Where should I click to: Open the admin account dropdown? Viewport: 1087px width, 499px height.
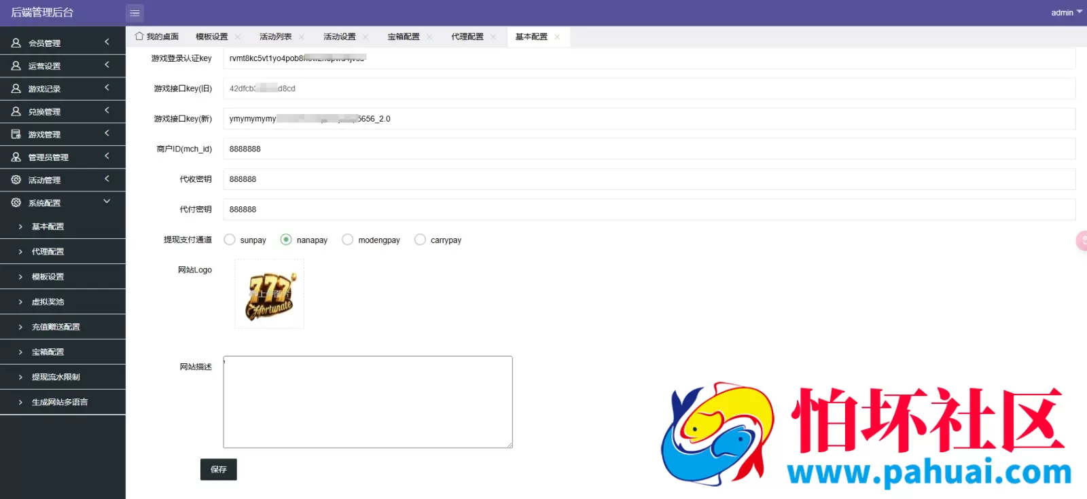coord(1067,13)
